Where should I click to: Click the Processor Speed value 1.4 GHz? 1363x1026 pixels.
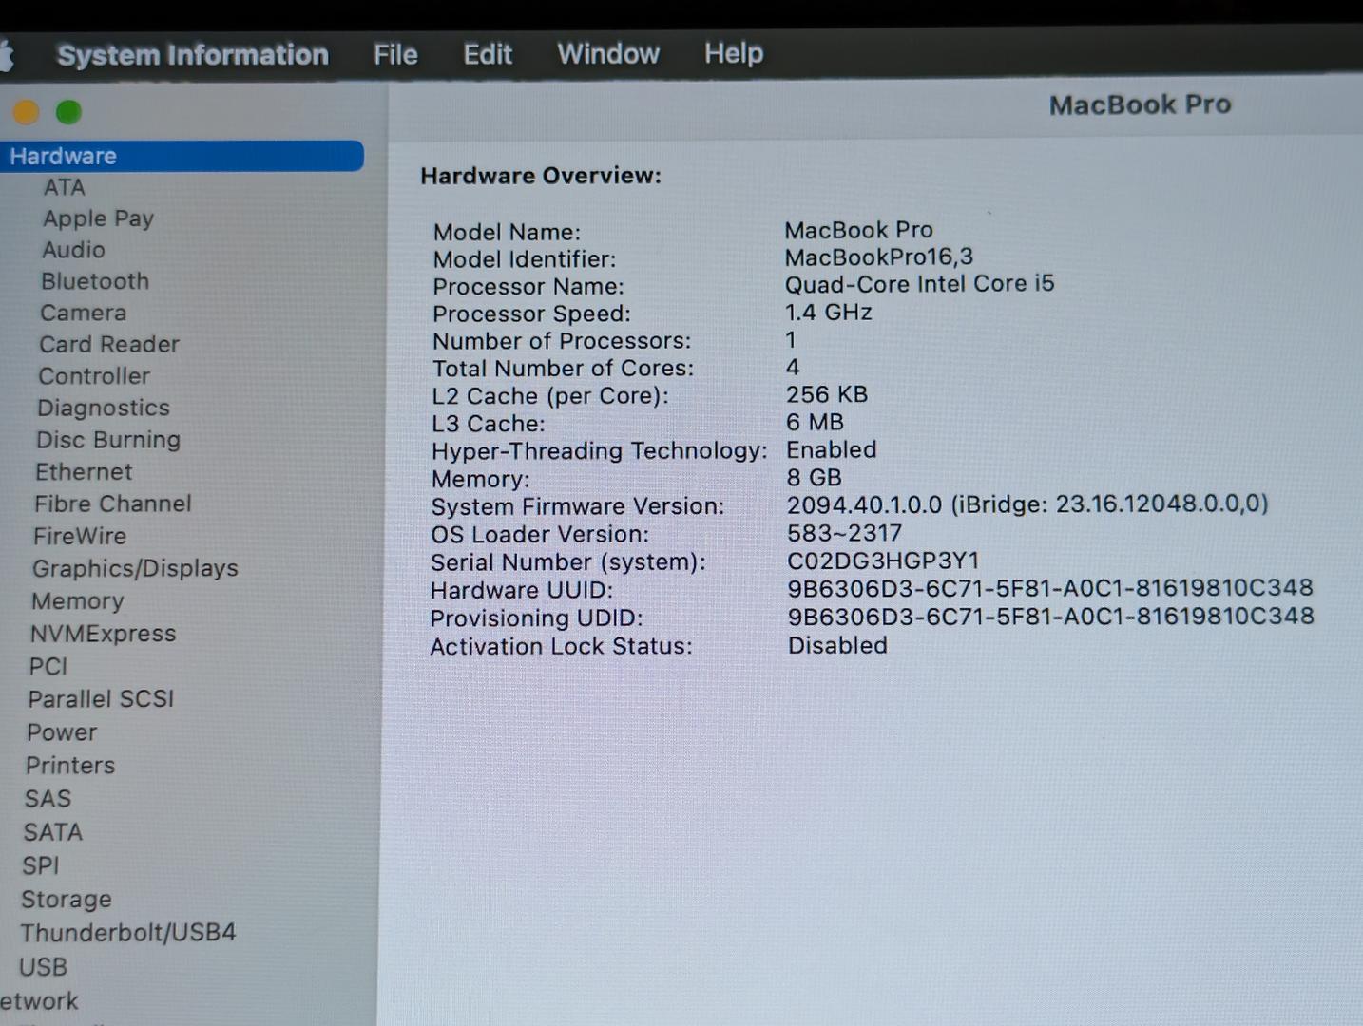[829, 312]
